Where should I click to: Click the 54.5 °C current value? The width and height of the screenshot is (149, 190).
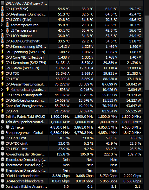tap(64, 9)
